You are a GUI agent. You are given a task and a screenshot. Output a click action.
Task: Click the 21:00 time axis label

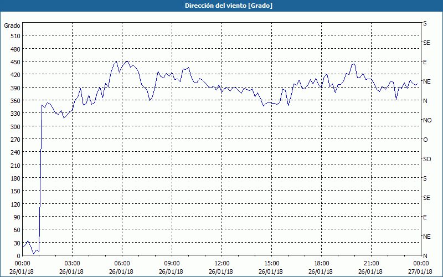tap(371, 264)
